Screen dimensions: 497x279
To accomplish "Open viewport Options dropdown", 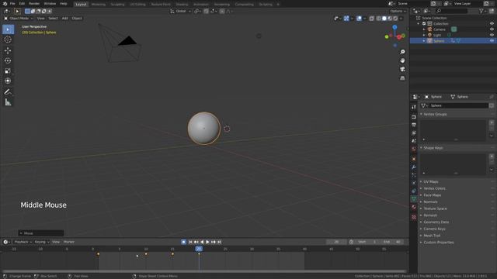I will click(398, 11).
